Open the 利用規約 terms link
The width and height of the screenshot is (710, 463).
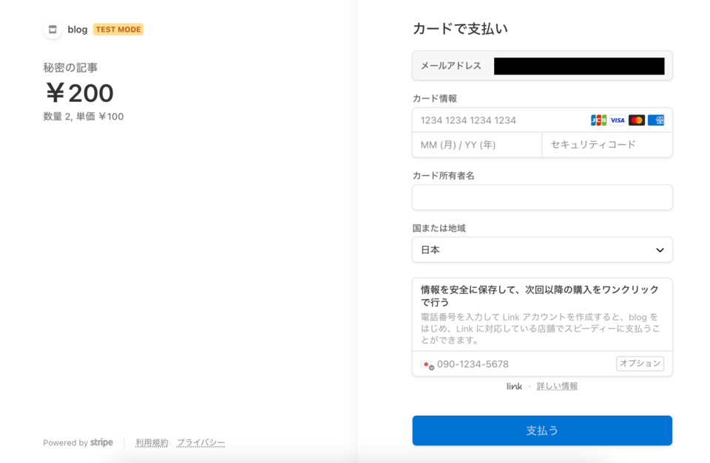pyautogui.click(x=152, y=443)
